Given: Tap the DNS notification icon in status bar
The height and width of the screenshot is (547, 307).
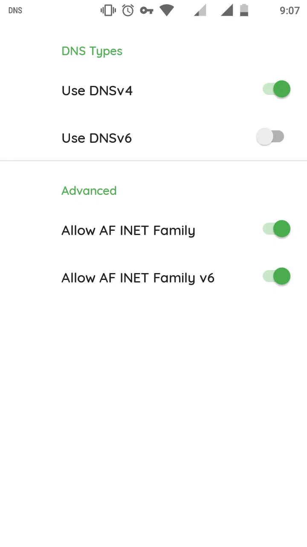Looking at the screenshot, I should pyautogui.click(x=15, y=11).
